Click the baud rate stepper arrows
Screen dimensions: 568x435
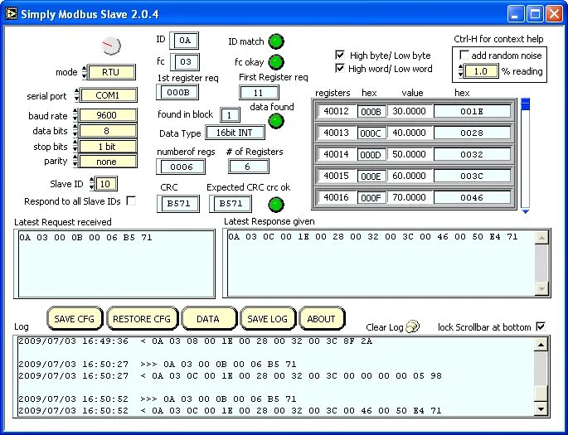75,115
